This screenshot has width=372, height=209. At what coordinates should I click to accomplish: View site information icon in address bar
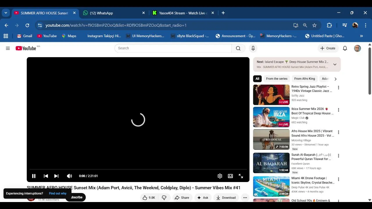click(40, 25)
